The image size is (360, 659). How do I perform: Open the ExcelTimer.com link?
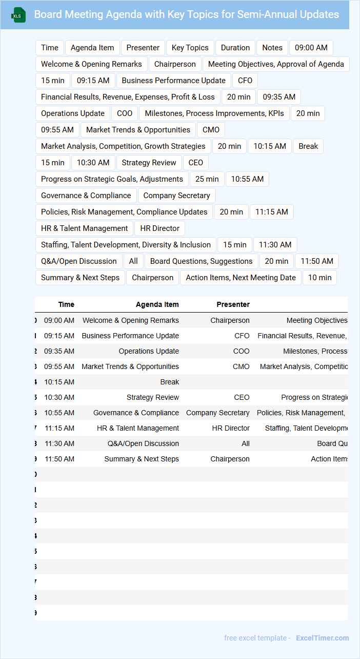[x=323, y=638]
